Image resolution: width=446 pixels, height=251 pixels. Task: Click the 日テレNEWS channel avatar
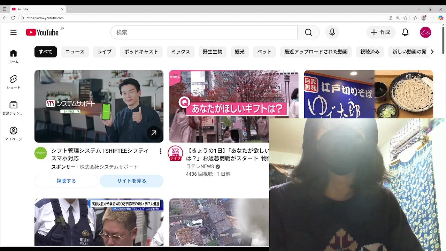tap(175, 153)
